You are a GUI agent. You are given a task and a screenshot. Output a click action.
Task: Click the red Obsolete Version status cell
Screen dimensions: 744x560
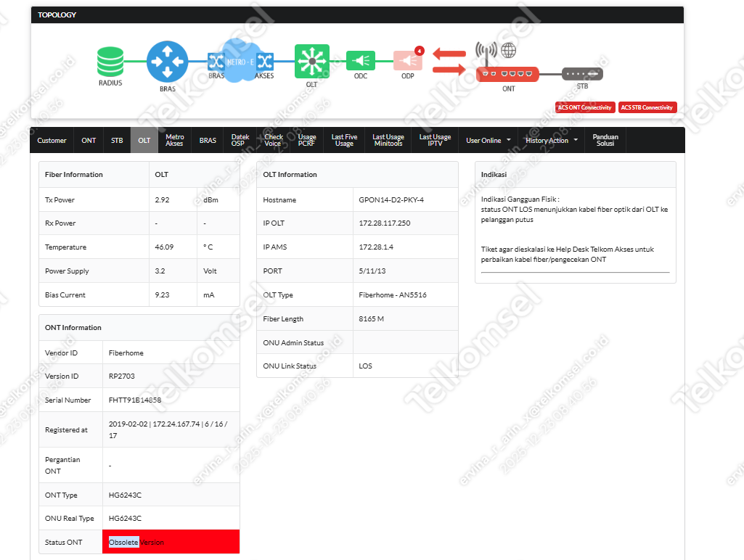(x=171, y=542)
